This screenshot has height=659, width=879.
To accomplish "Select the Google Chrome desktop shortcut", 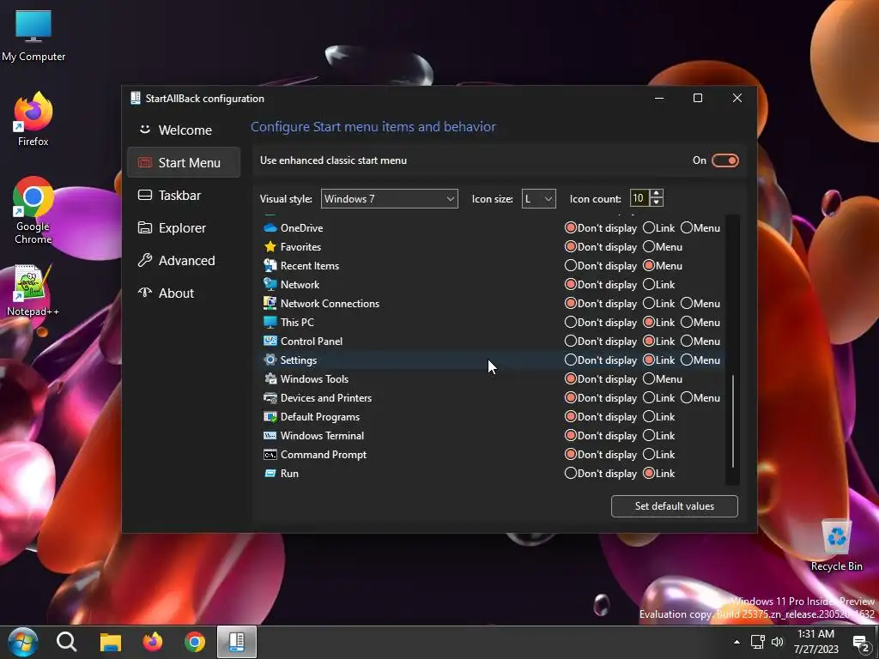I will click(33, 211).
